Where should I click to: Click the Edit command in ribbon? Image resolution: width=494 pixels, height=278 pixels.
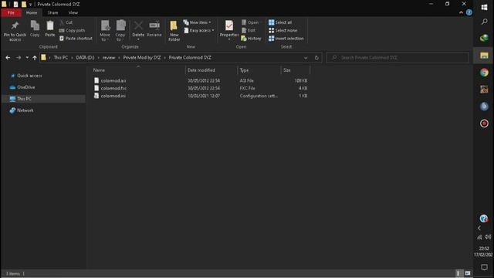click(x=249, y=31)
